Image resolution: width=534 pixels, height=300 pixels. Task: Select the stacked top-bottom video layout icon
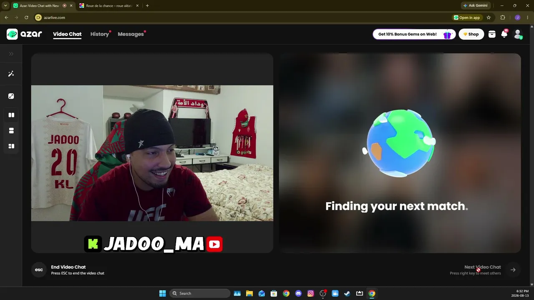click(x=11, y=131)
